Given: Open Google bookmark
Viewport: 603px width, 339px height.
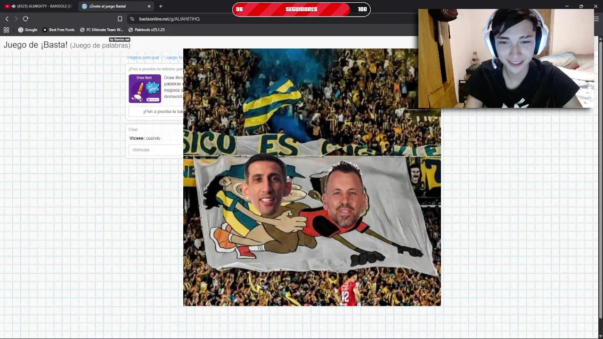Looking at the screenshot, I should point(28,30).
